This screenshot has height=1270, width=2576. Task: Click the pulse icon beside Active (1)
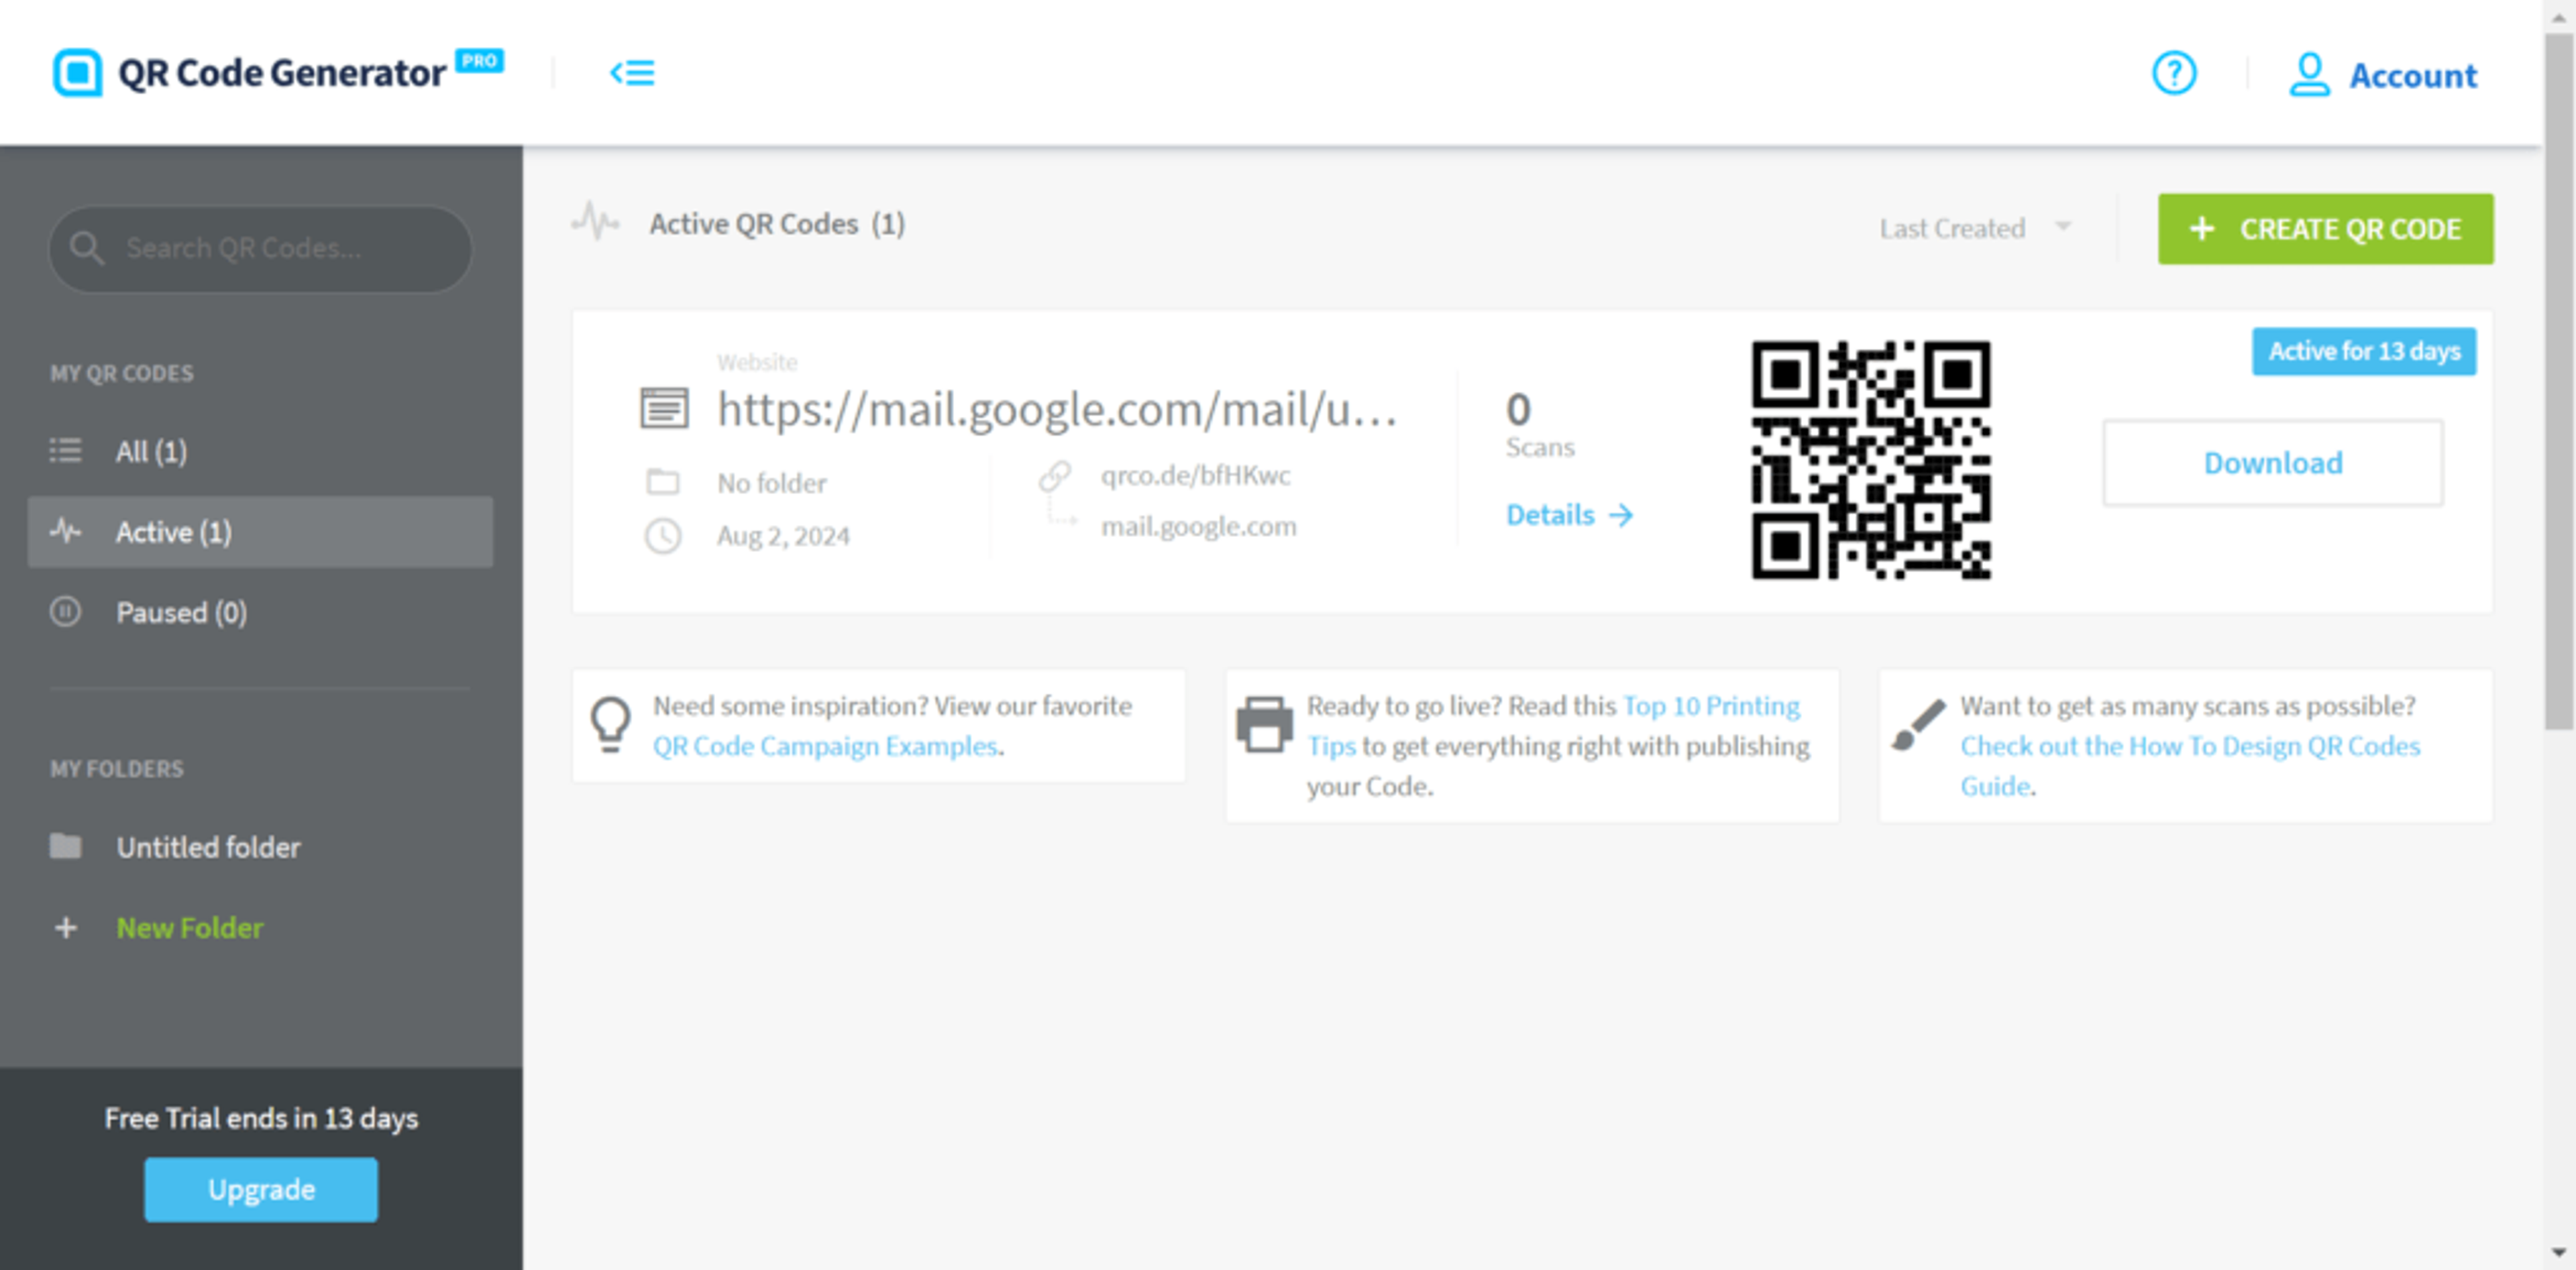[66, 530]
